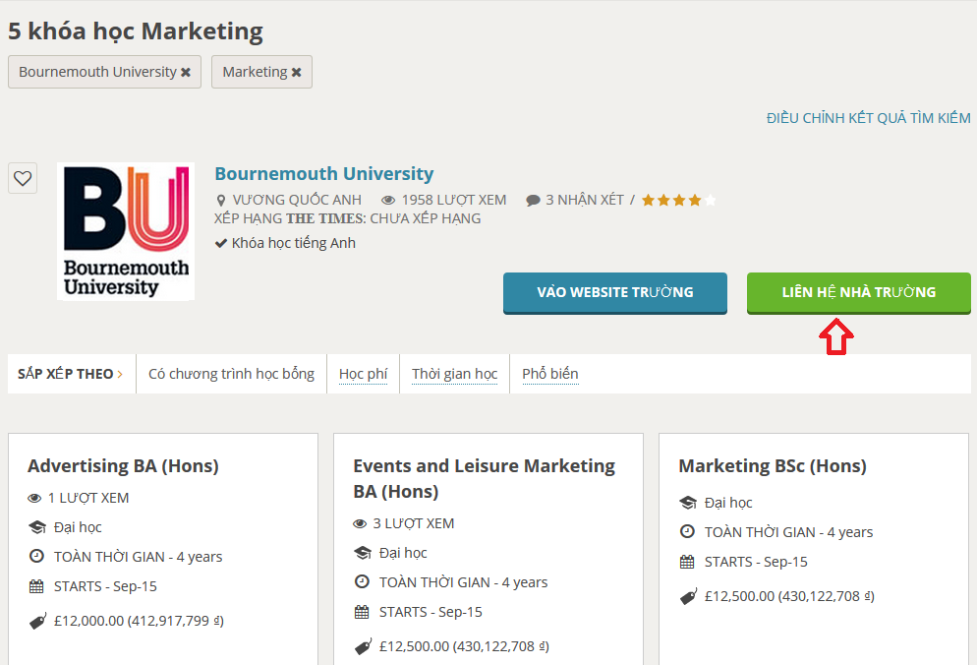
Task: Remove the Bournemouth University filter tag
Action: pos(186,73)
